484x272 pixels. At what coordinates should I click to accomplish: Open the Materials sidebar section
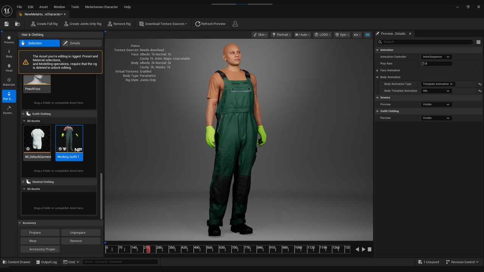tap(9, 82)
